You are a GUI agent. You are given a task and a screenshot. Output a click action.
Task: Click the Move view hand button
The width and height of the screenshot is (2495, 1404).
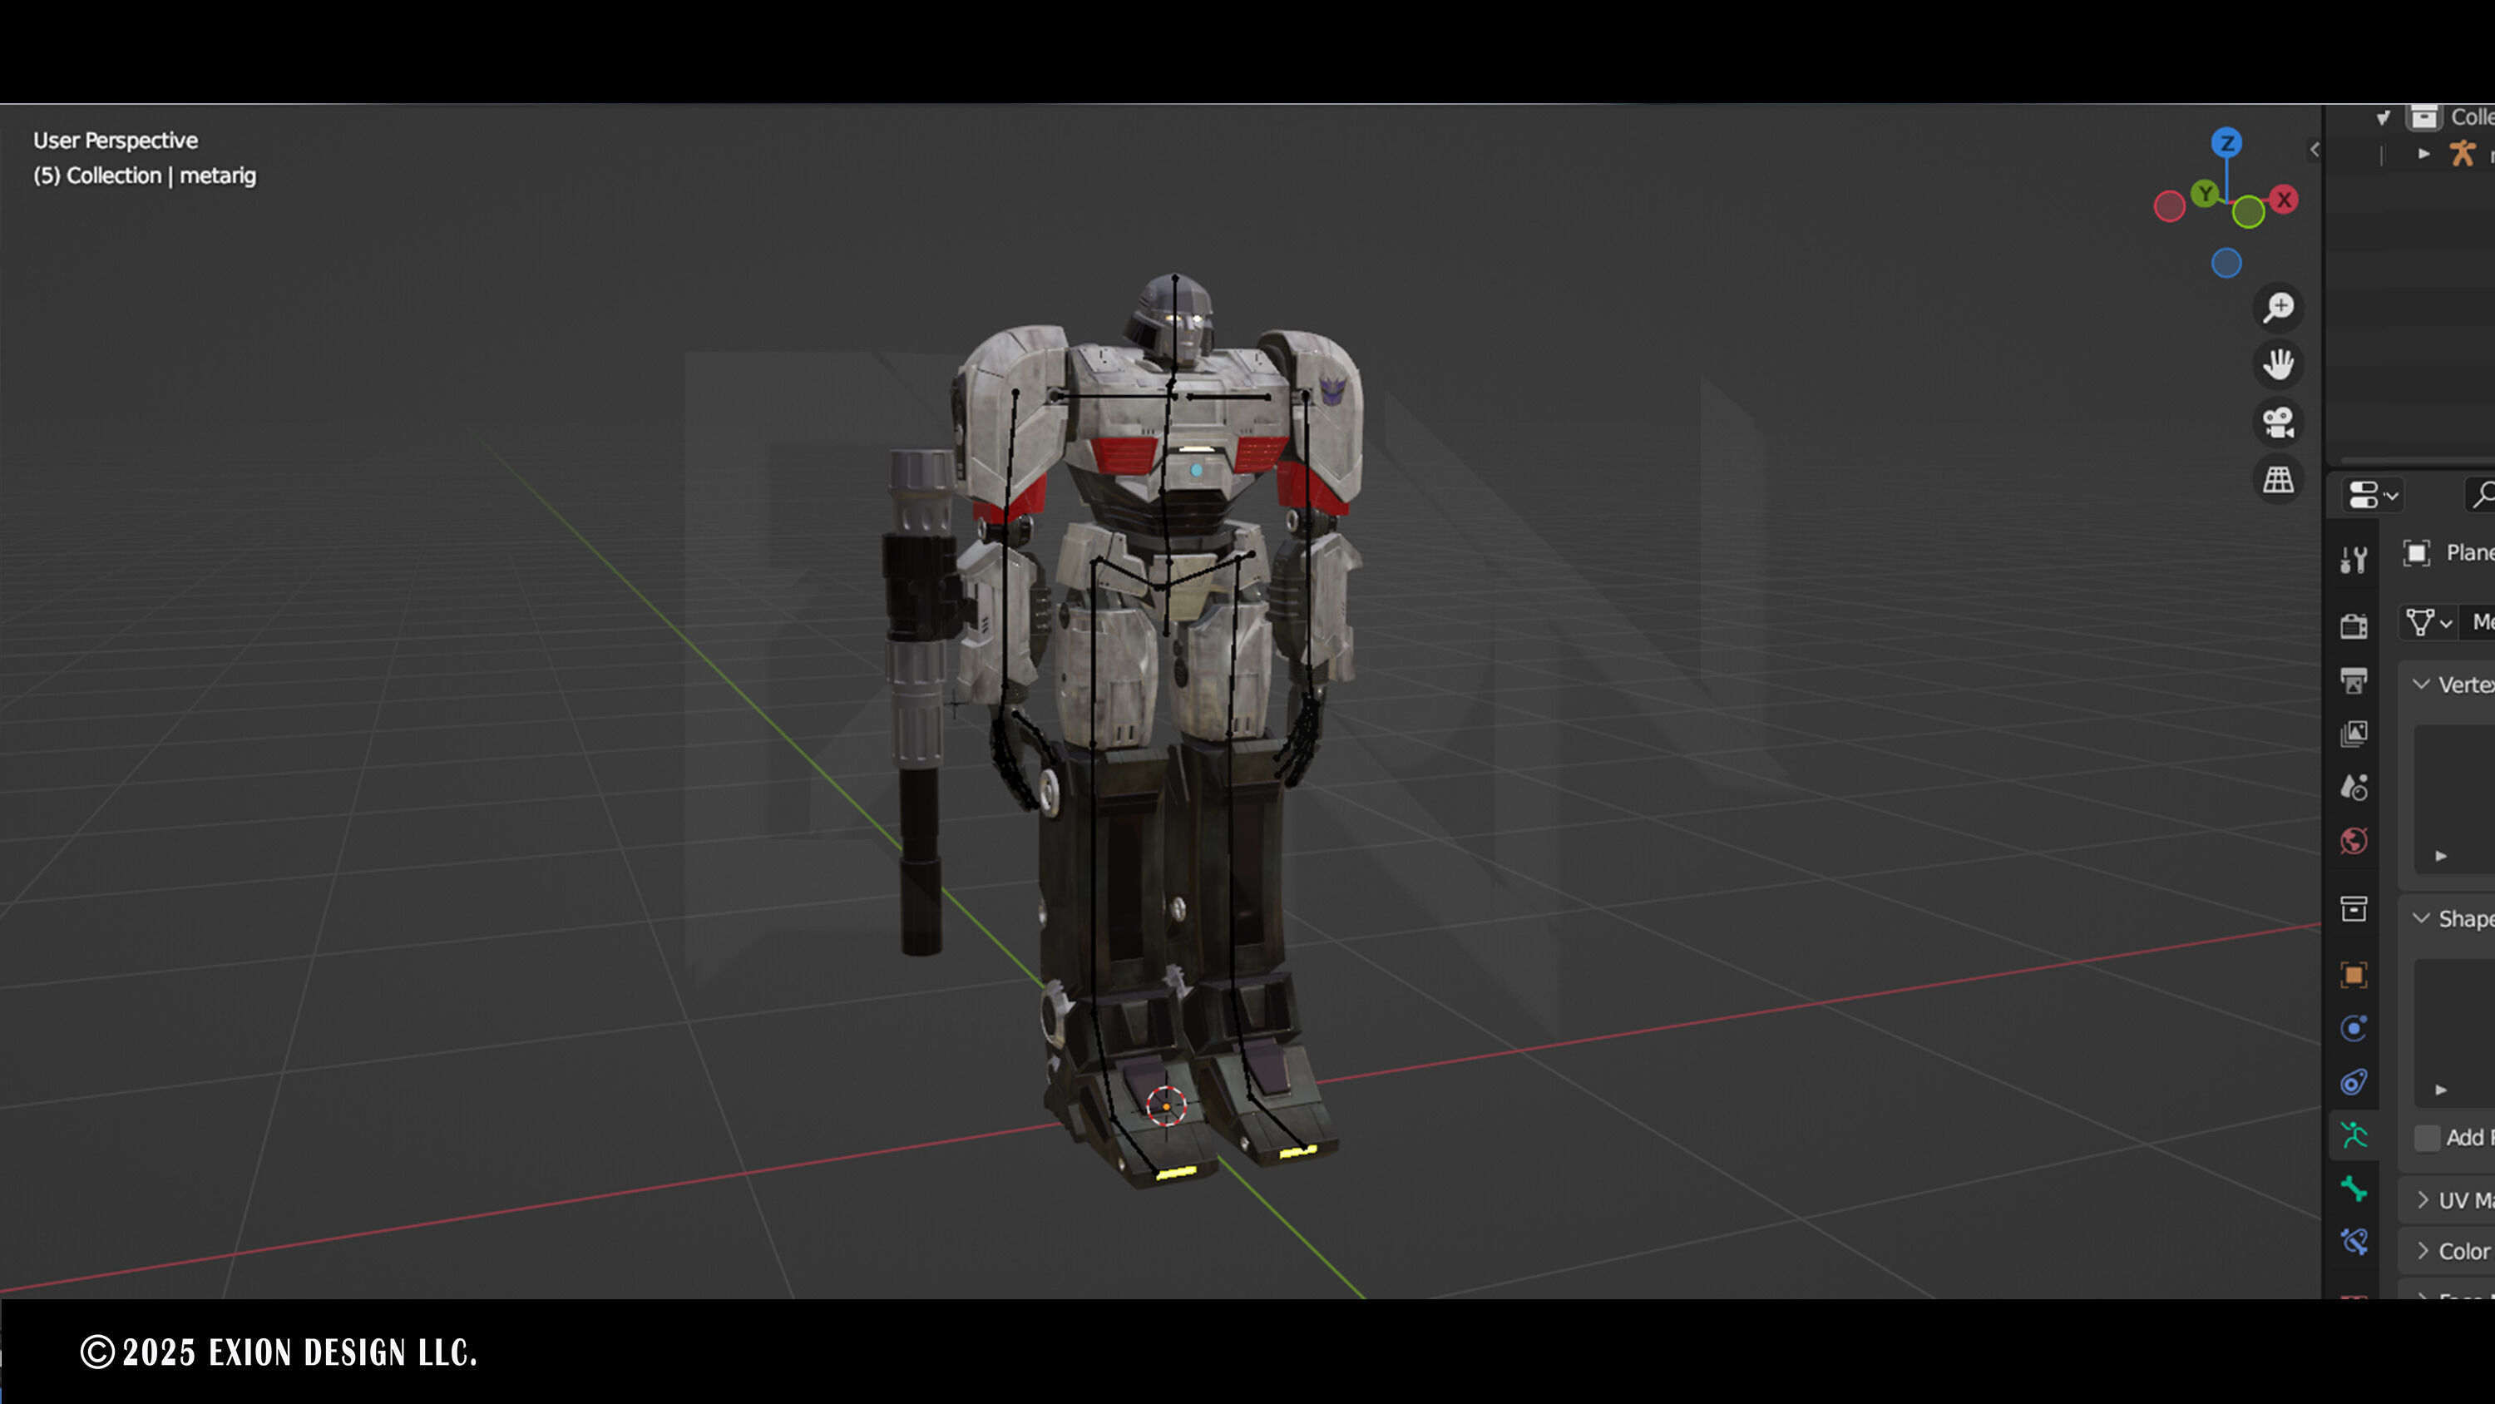(x=2278, y=365)
